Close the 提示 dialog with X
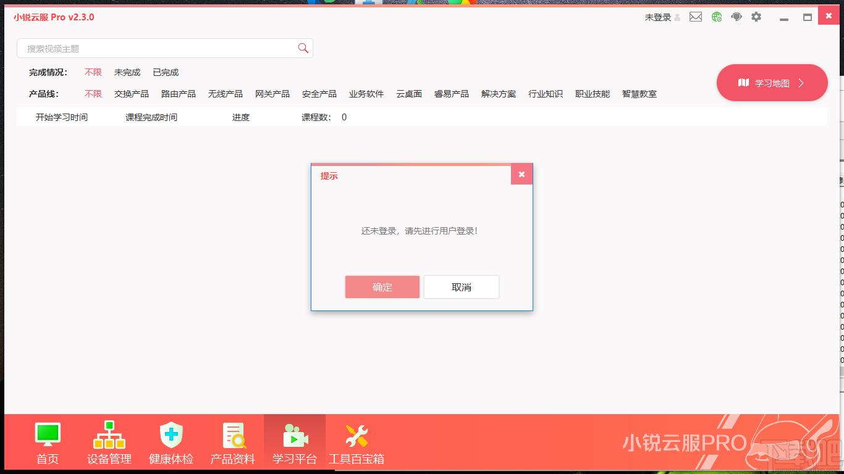844x474 pixels. [x=521, y=175]
